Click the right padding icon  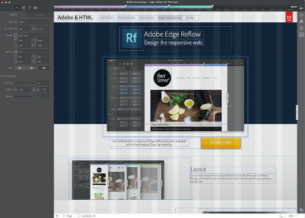[x=34, y=56]
